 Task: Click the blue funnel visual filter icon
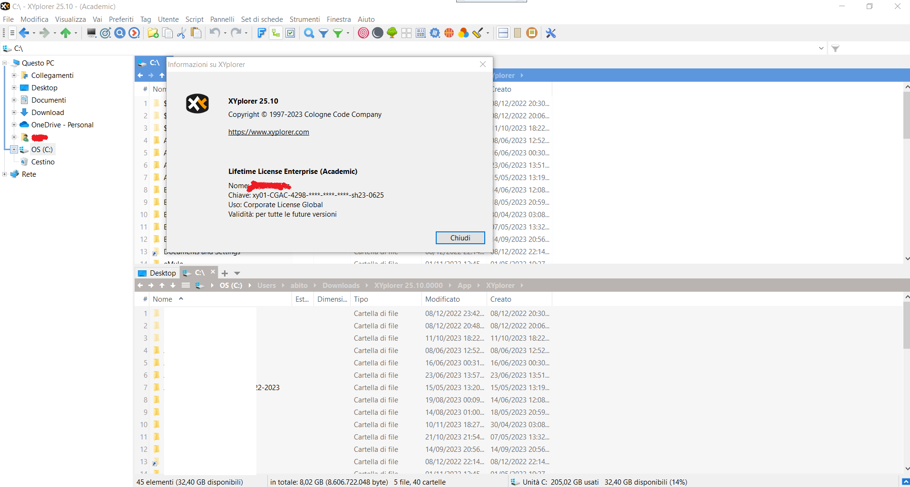(x=323, y=33)
